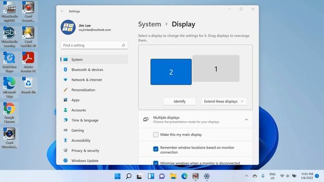Open System in the Settings sidebar
Screen dimensions: 324x182
(94, 60)
